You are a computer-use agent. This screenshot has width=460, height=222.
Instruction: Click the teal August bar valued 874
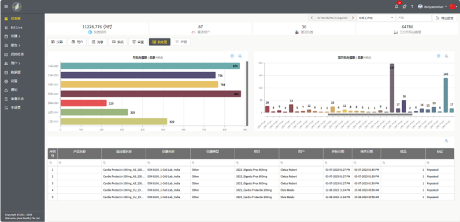point(150,66)
